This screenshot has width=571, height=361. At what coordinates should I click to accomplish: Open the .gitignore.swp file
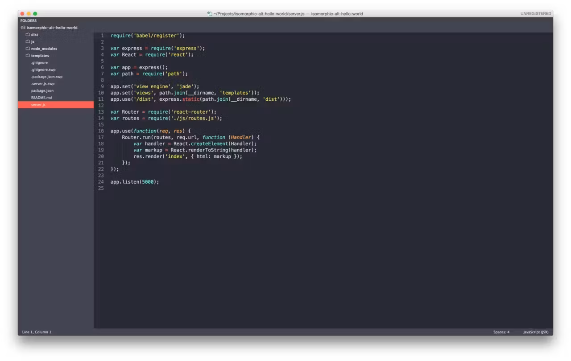click(43, 70)
